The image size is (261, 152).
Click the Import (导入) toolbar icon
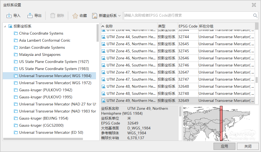[x=9, y=16]
